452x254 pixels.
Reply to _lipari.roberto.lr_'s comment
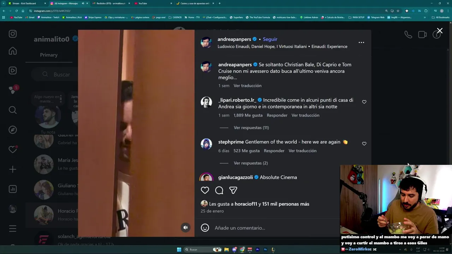(277, 115)
